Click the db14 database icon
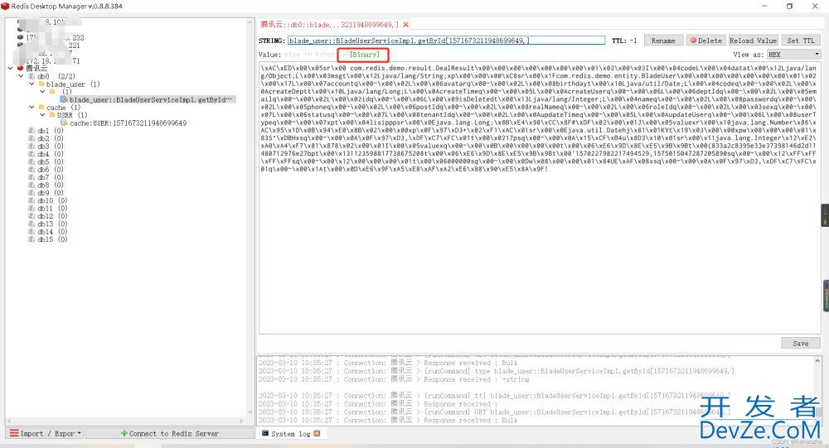 [32, 231]
